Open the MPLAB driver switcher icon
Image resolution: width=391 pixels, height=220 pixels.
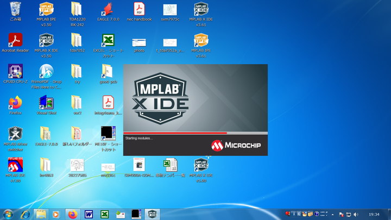click(x=15, y=134)
